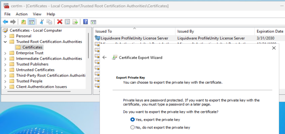The height and width of the screenshot is (134, 285).
Task: Open the blue Help question mark icon
Action: coord(85,22)
